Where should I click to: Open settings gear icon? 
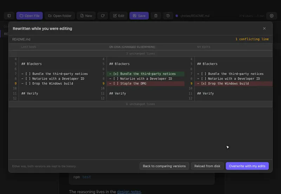272,16
